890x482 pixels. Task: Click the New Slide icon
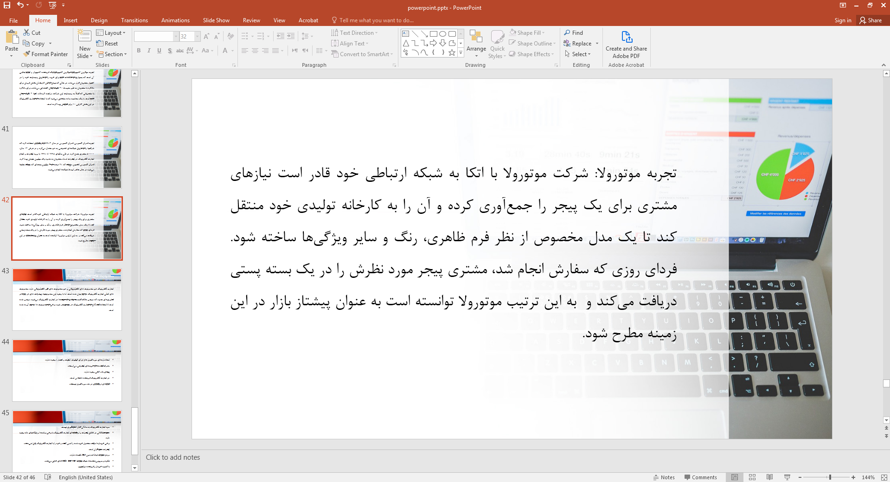[84, 36]
